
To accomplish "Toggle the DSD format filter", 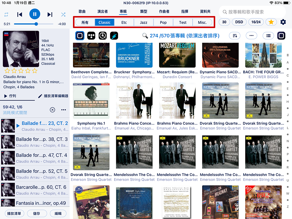I will tap(239, 22).
